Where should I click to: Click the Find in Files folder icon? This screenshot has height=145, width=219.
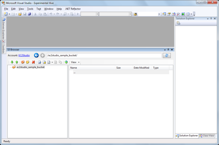(135, 14)
